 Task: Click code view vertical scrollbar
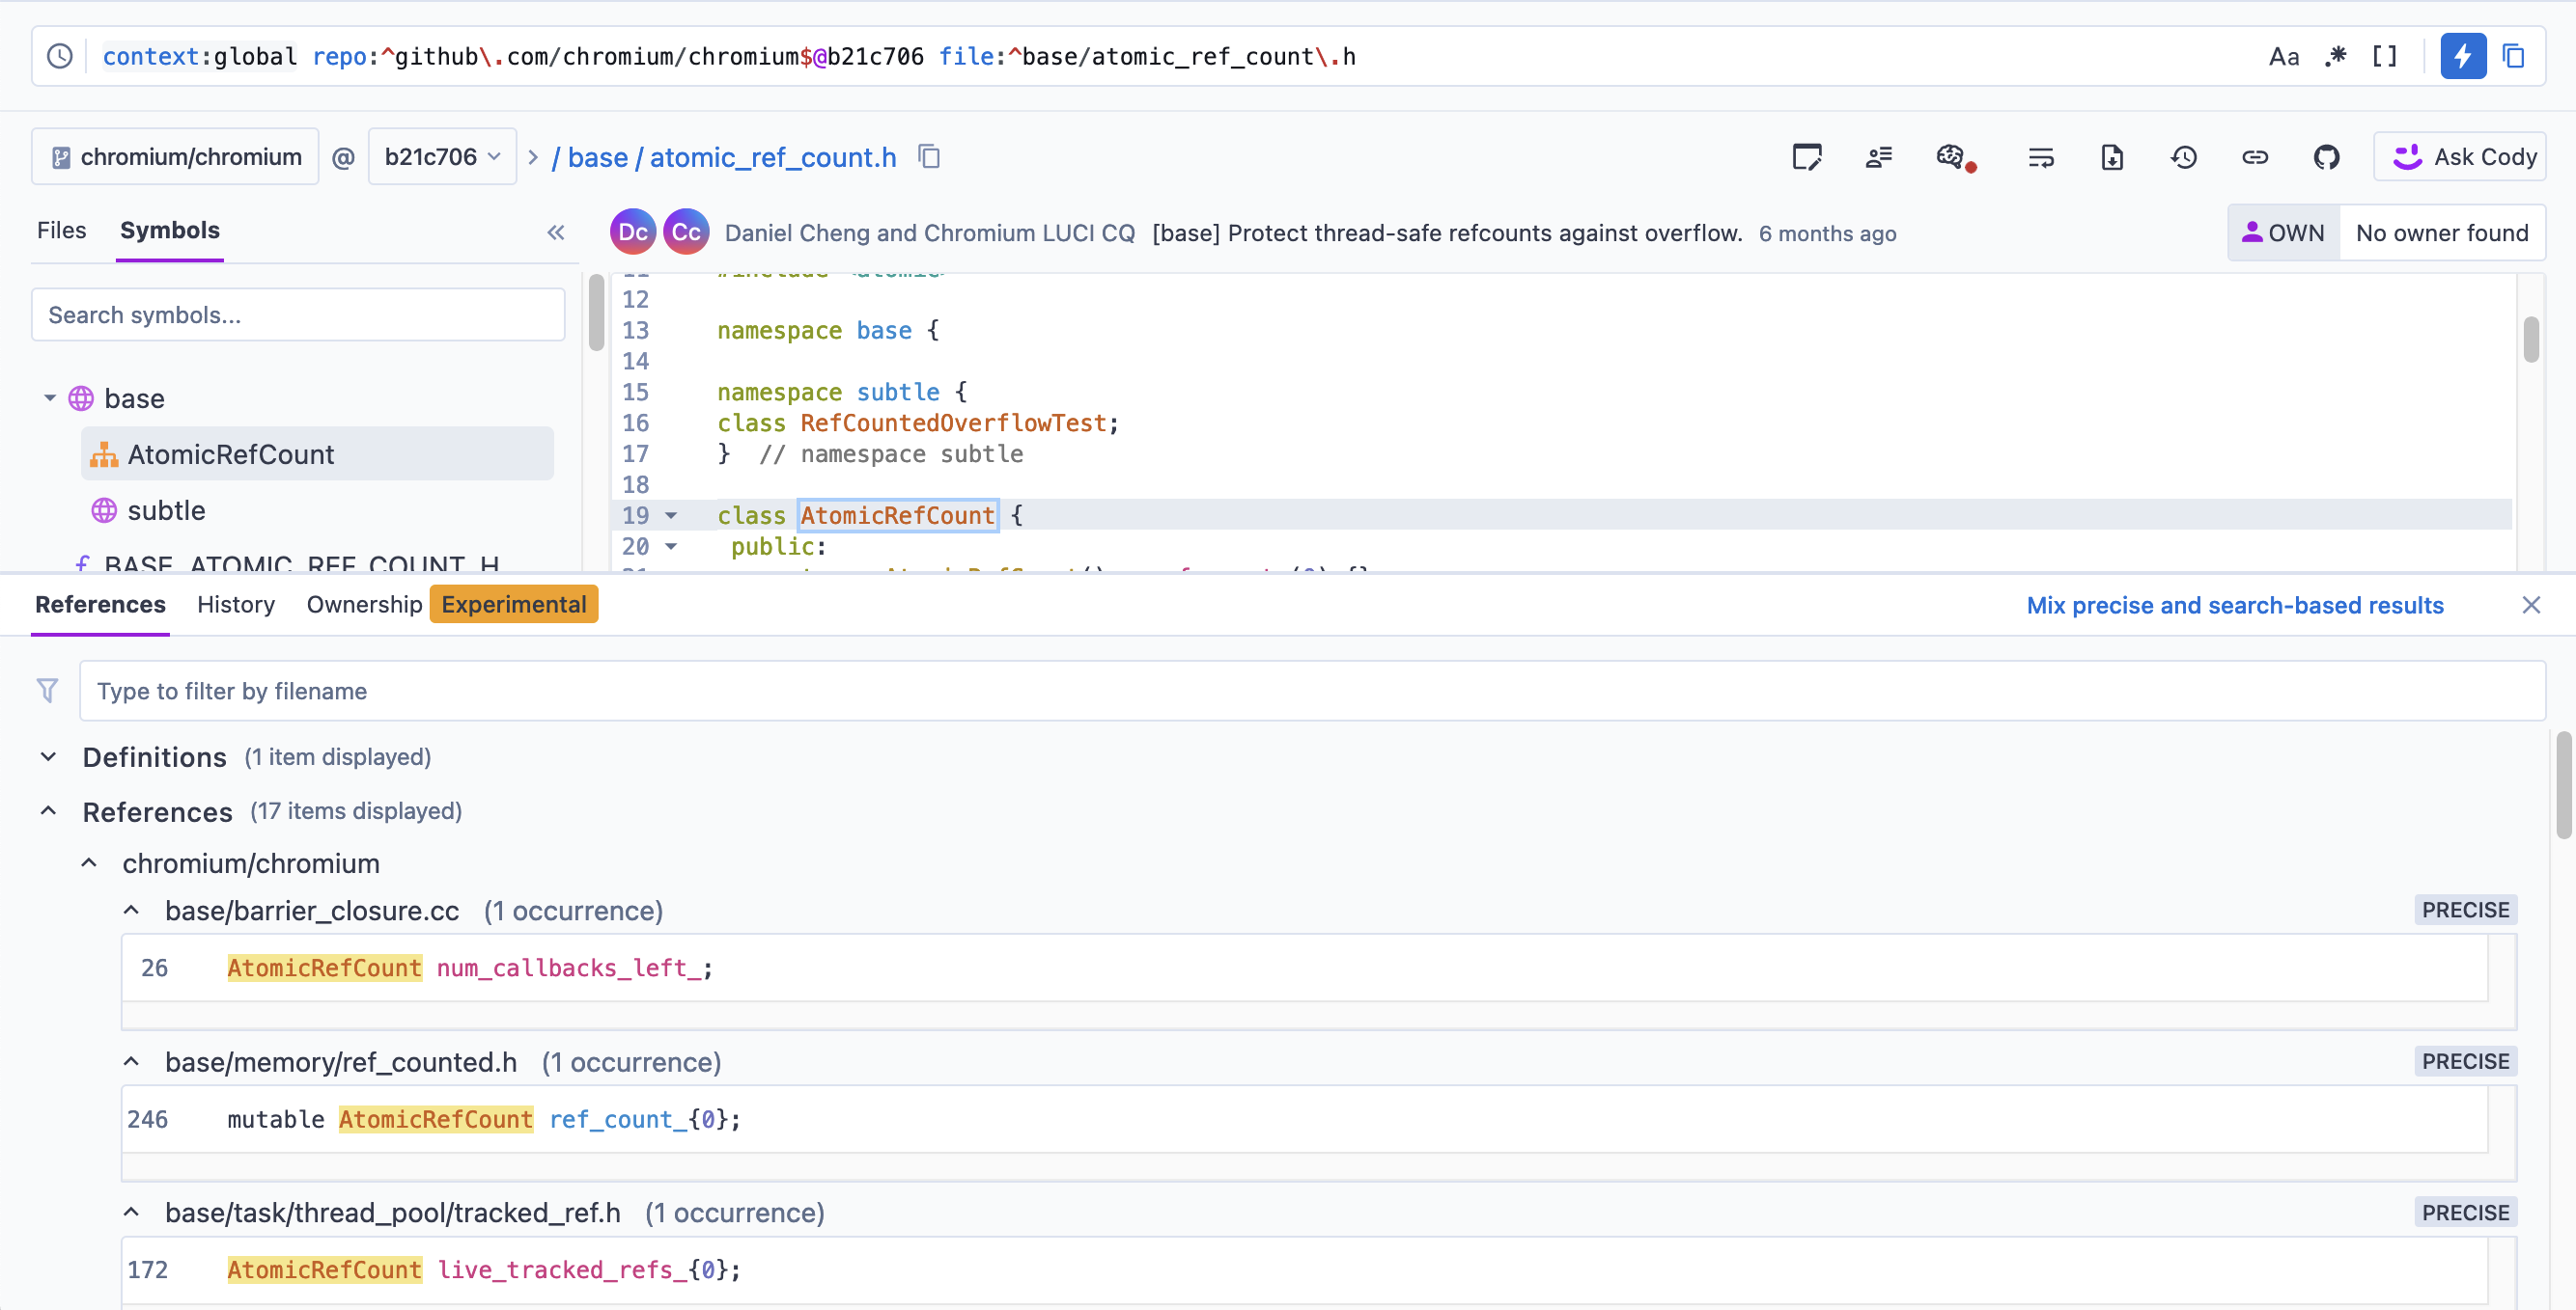point(2531,340)
